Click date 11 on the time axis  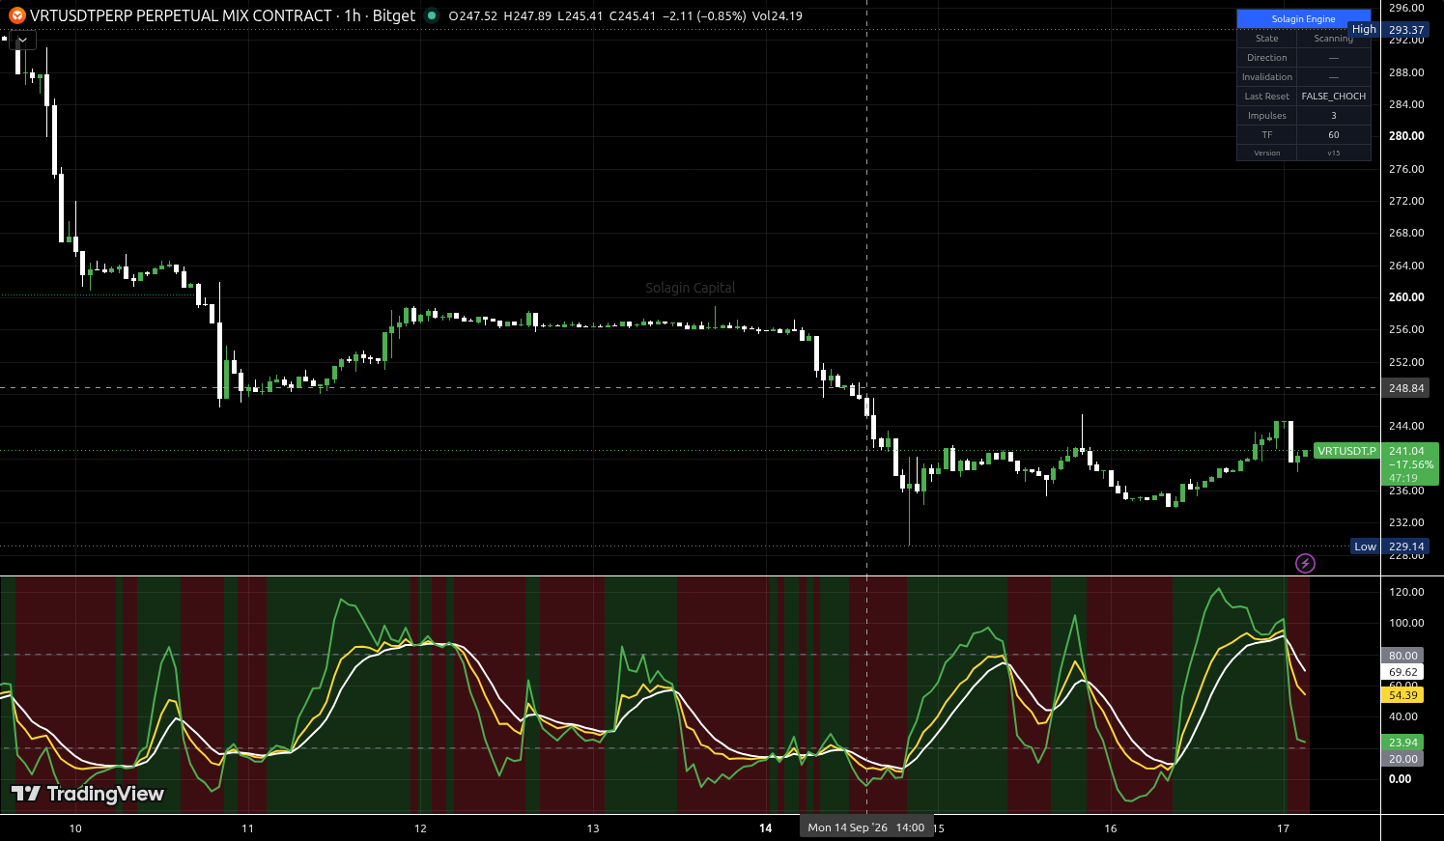tap(248, 828)
